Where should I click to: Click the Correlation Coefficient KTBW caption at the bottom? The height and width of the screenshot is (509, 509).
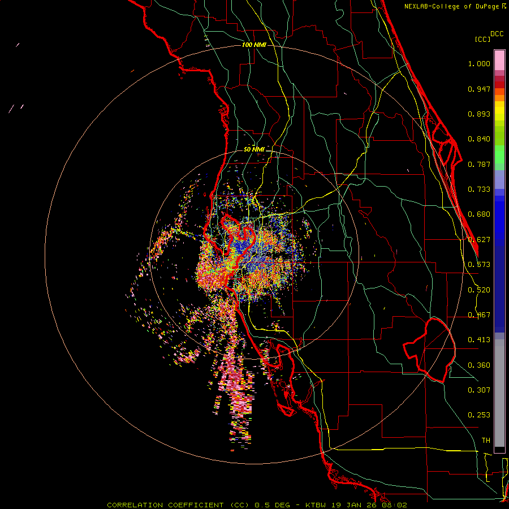pos(257,505)
